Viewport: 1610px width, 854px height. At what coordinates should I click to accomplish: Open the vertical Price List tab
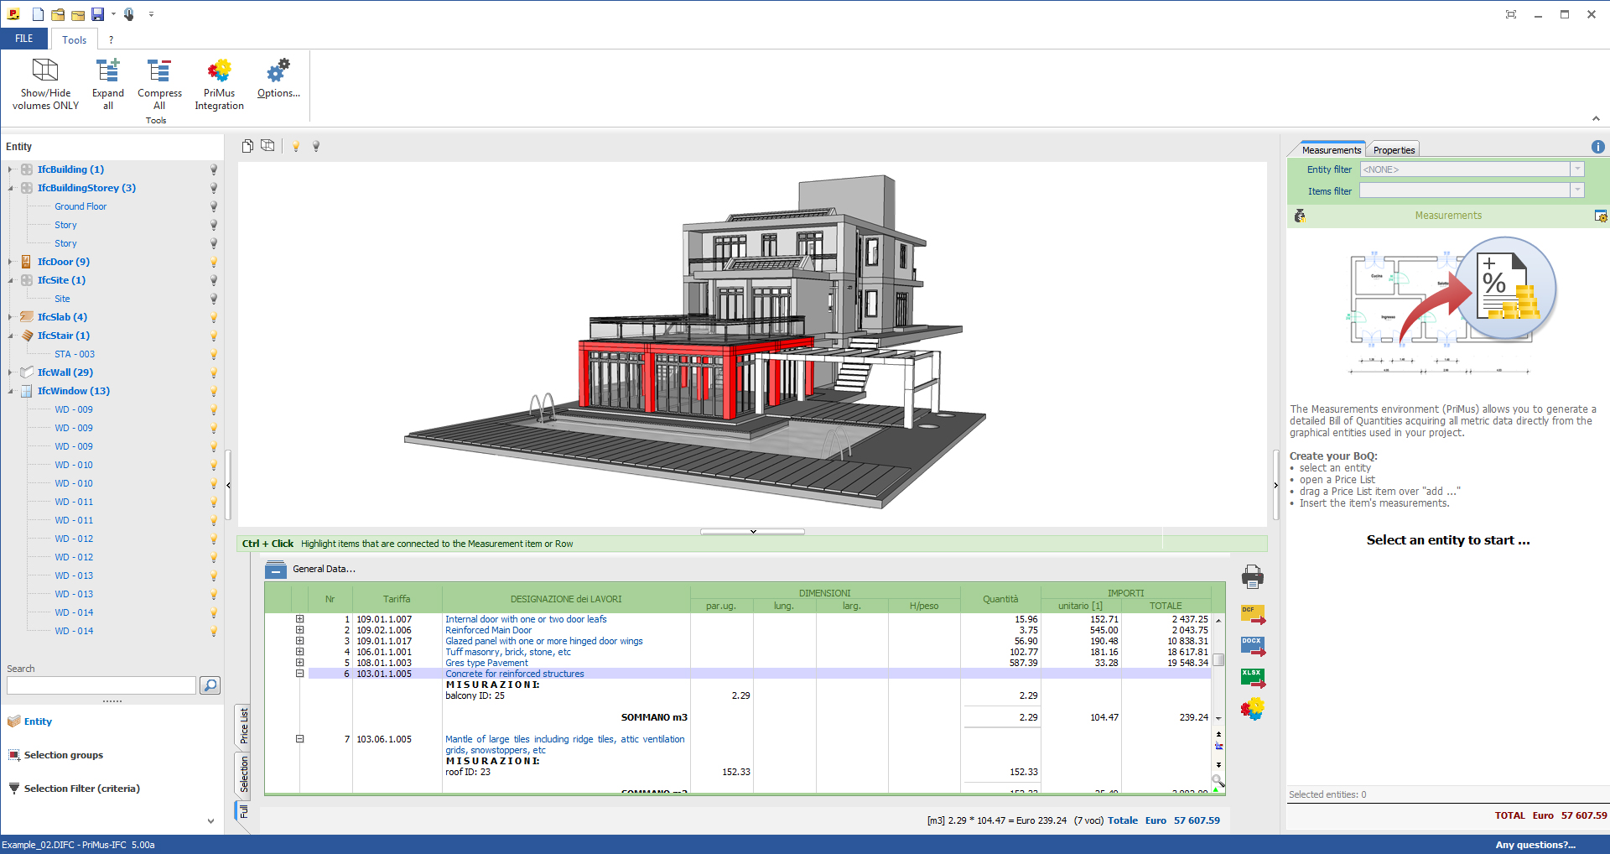tap(244, 726)
